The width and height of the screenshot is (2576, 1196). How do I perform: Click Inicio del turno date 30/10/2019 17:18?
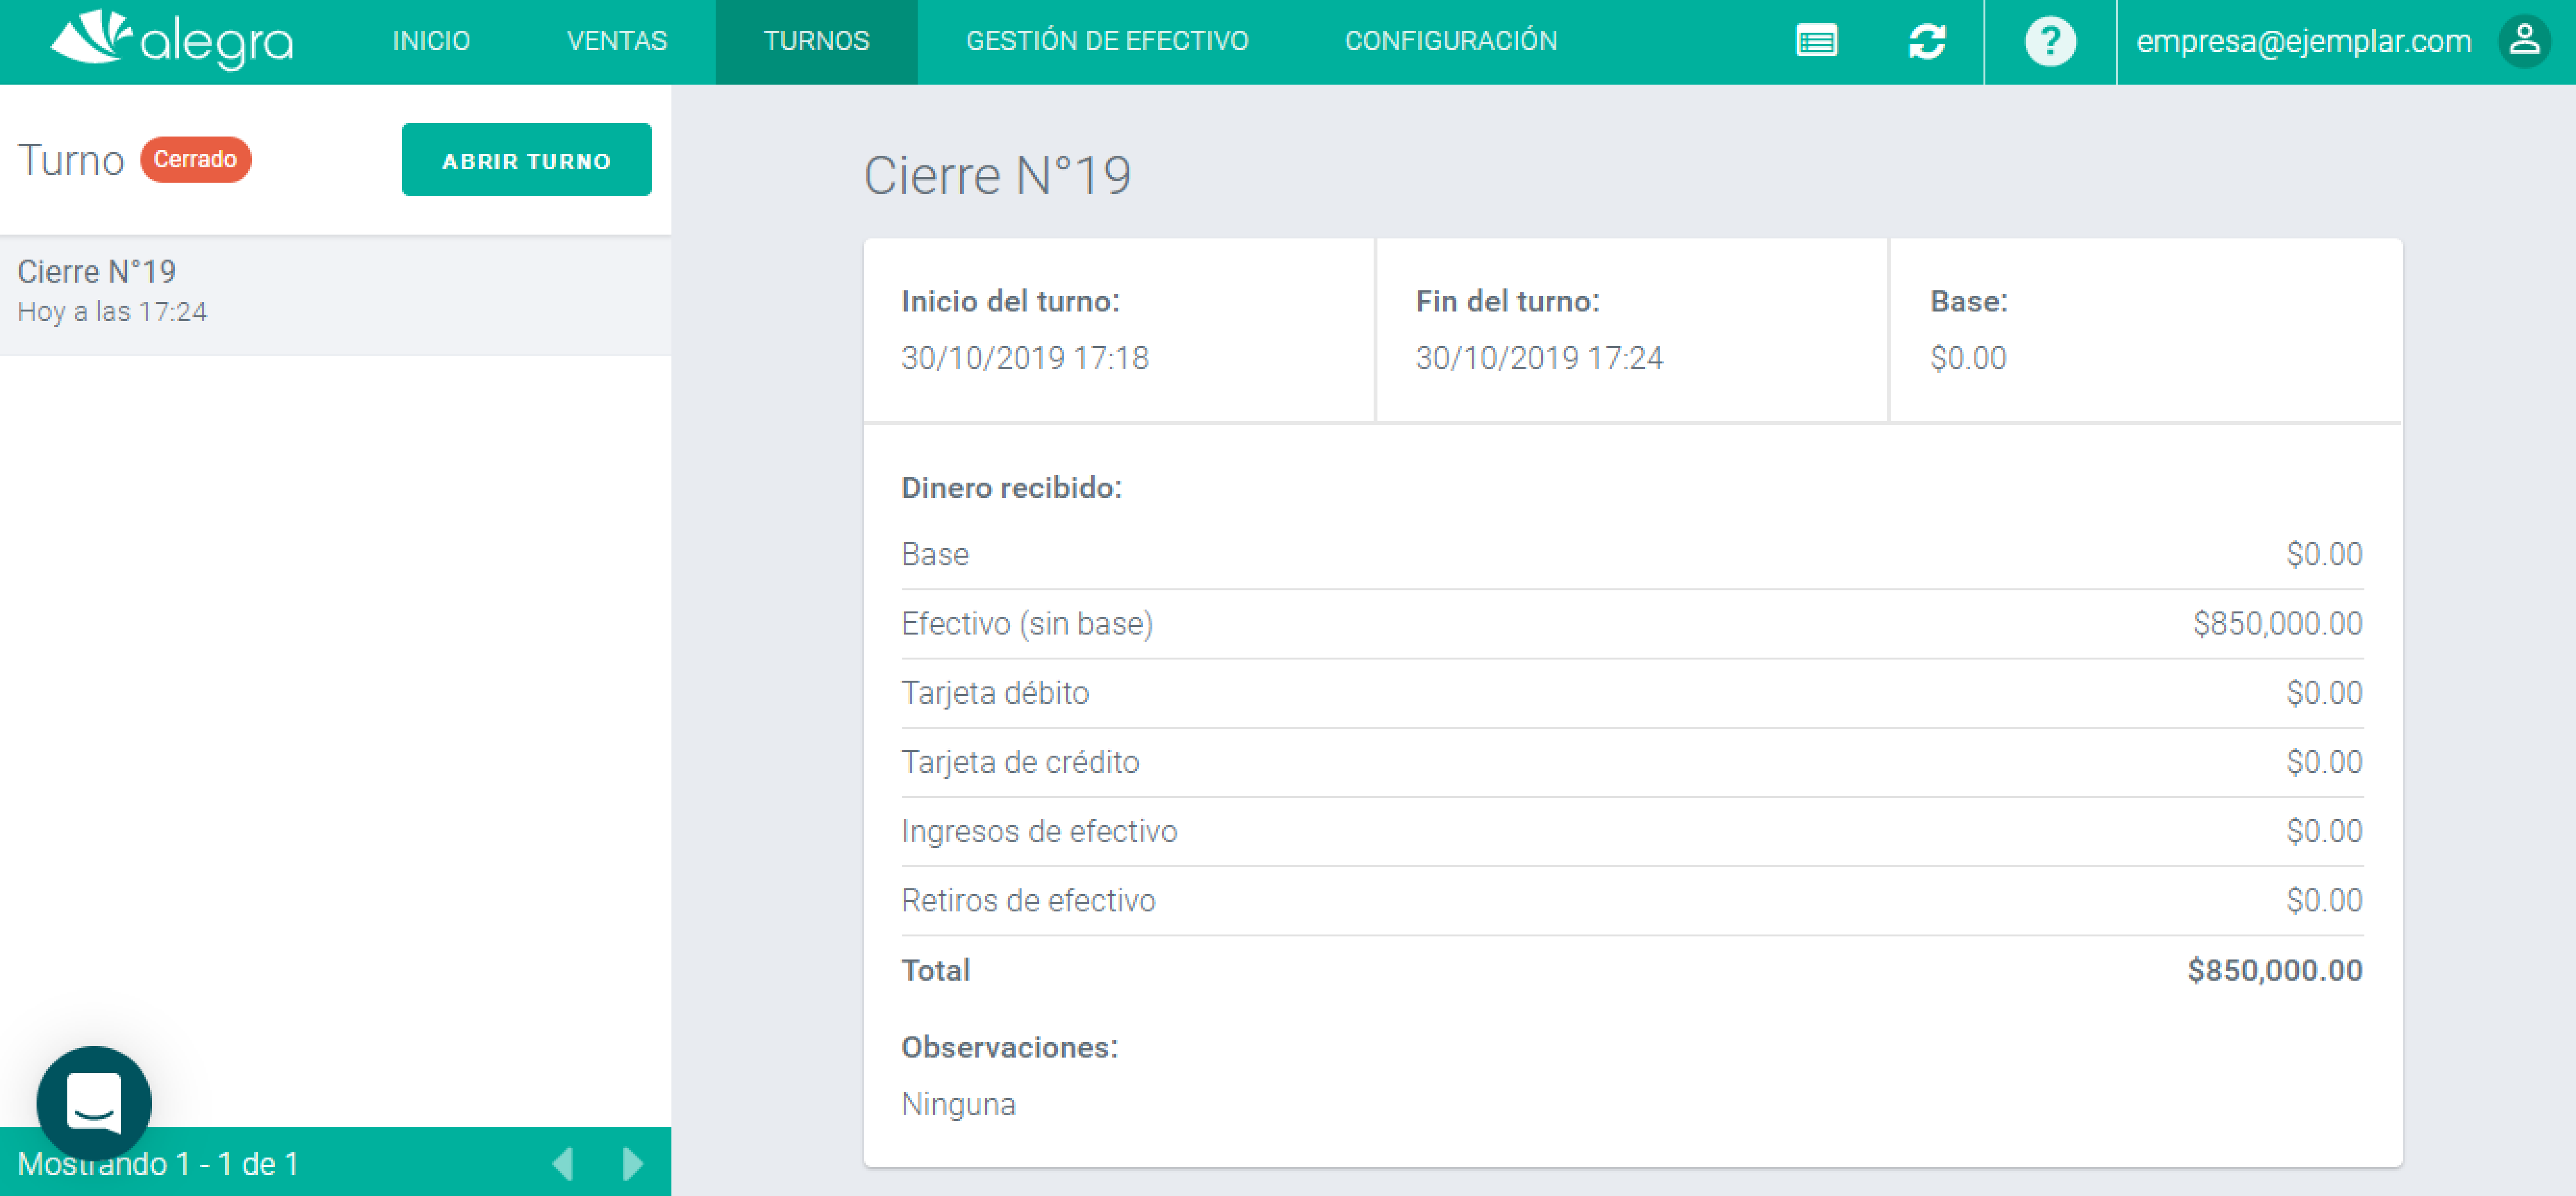coord(1025,358)
